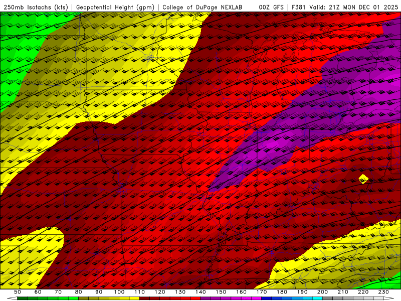Click the legend value 80
The height and width of the screenshot is (301, 401).
79,292
